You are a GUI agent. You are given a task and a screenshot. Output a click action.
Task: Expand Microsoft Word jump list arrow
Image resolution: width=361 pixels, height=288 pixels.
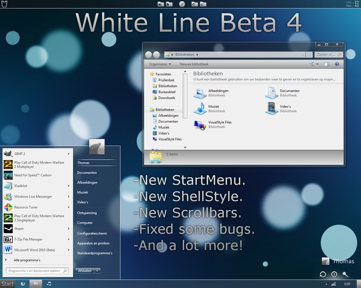69,250
